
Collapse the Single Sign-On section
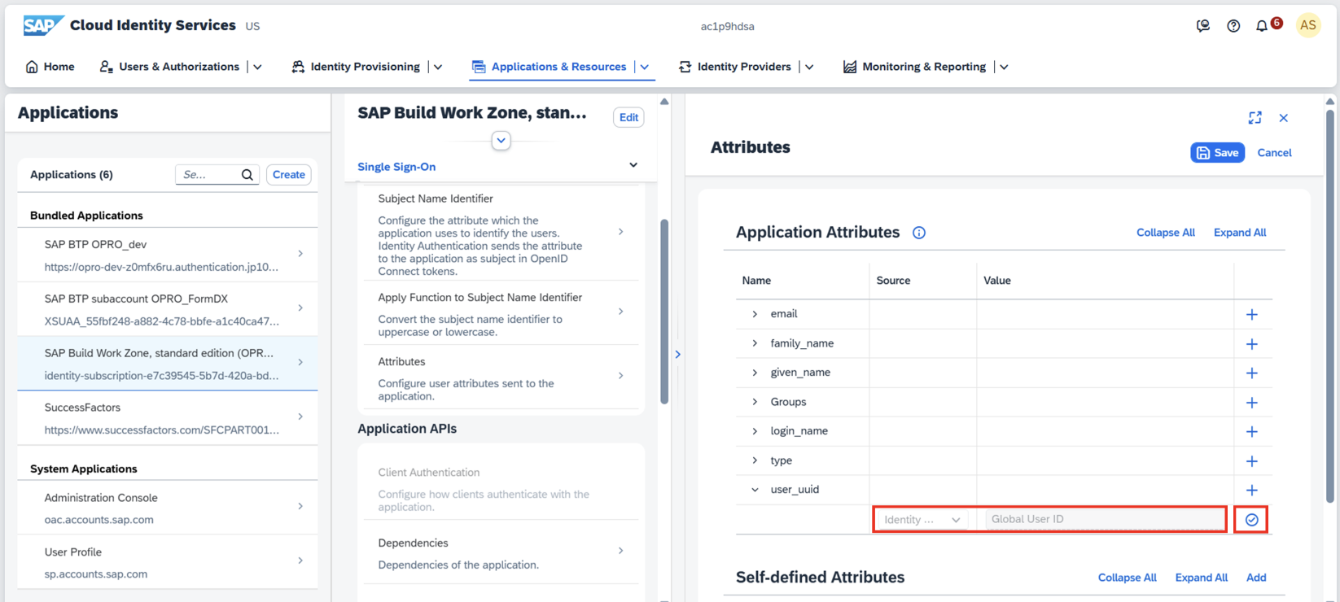(x=633, y=165)
